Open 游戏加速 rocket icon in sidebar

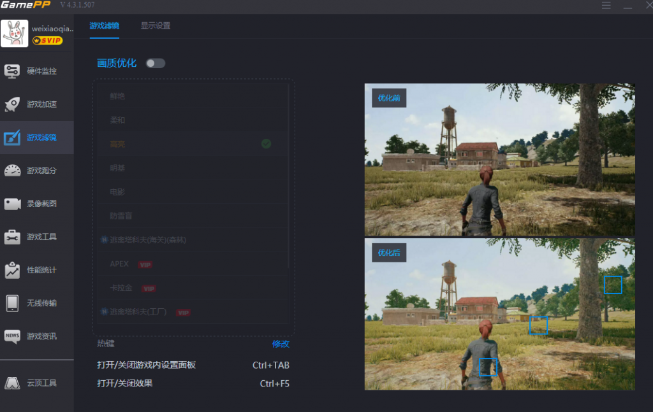(x=12, y=104)
